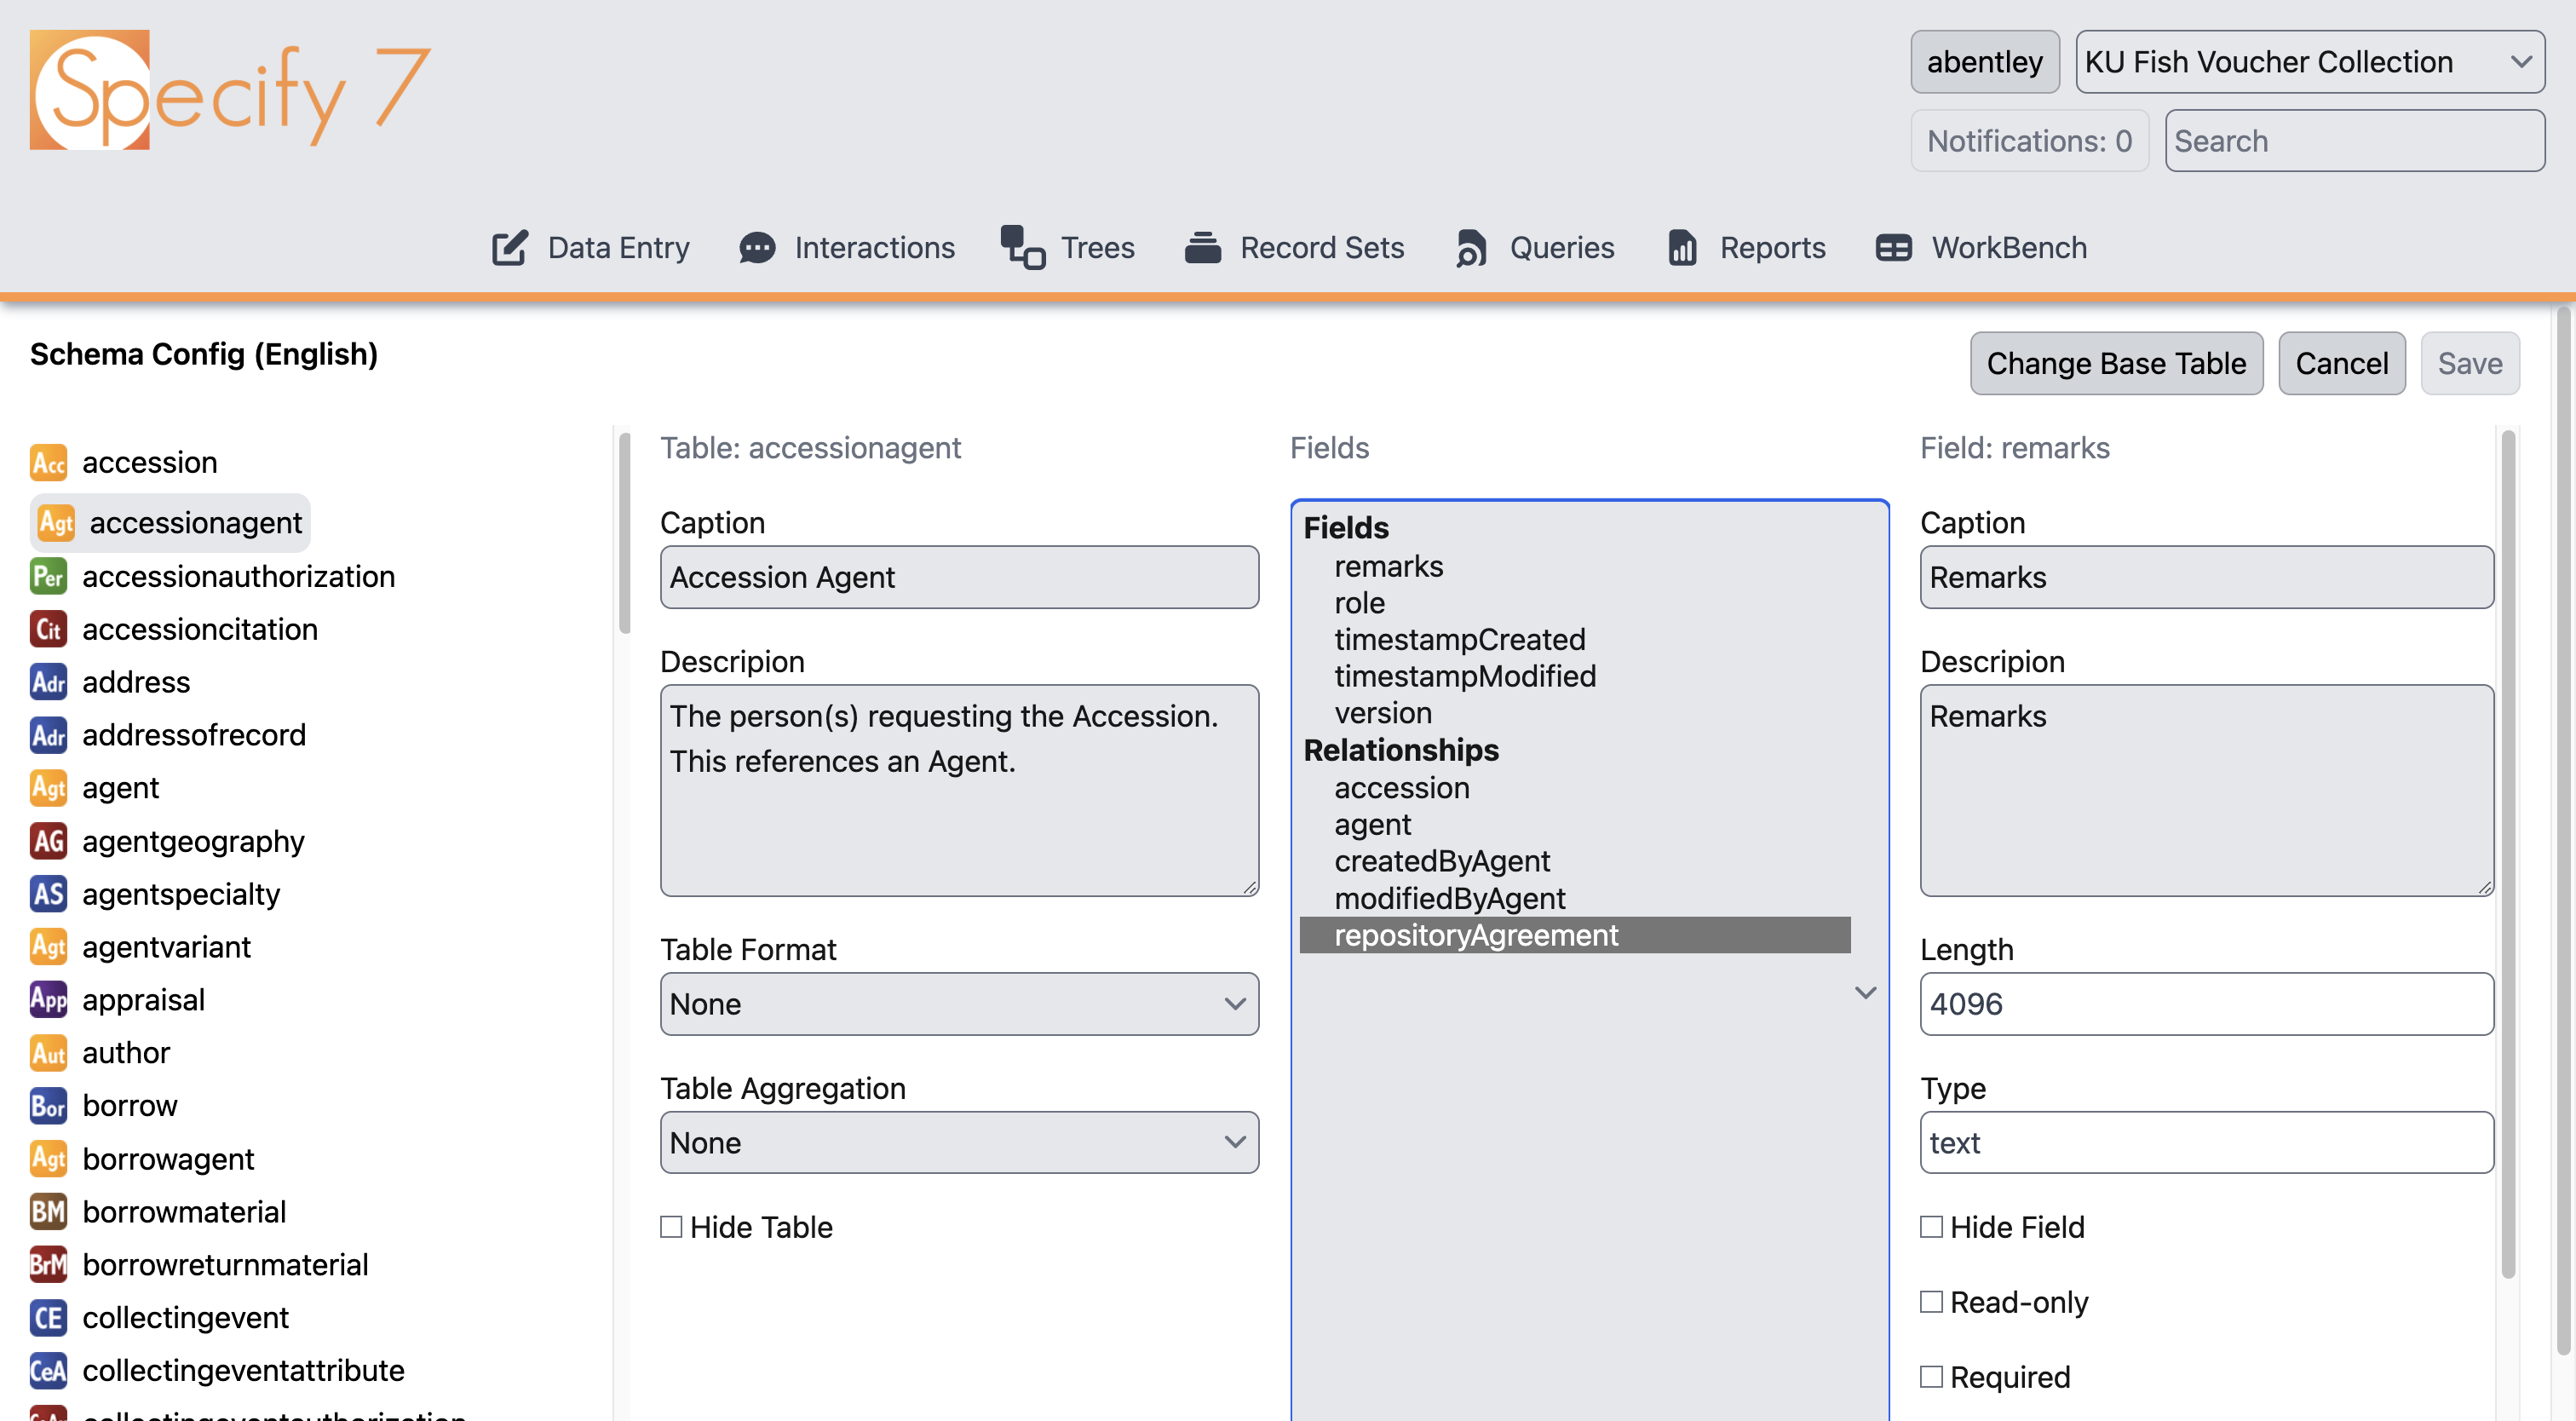Enable the Hide Table checkbox
Viewport: 2576px width, 1421px height.
point(670,1226)
